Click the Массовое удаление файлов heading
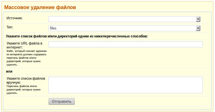215x112 pixels. coord(40,7)
